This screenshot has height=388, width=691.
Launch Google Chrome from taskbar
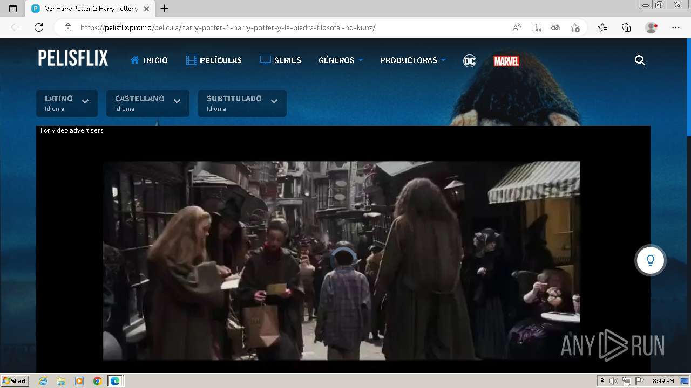97,381
